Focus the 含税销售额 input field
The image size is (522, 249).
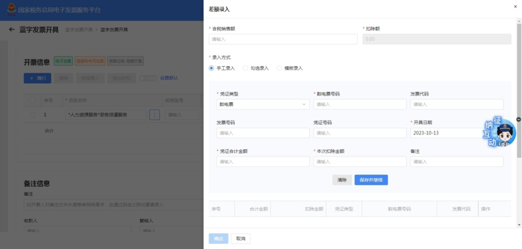(283, 39)
